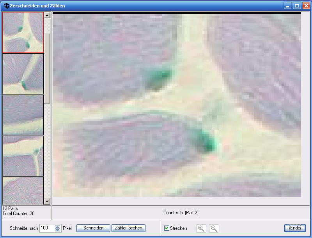
Task: Click the lower green cell in the large image
Action: (x=205, y=141)
